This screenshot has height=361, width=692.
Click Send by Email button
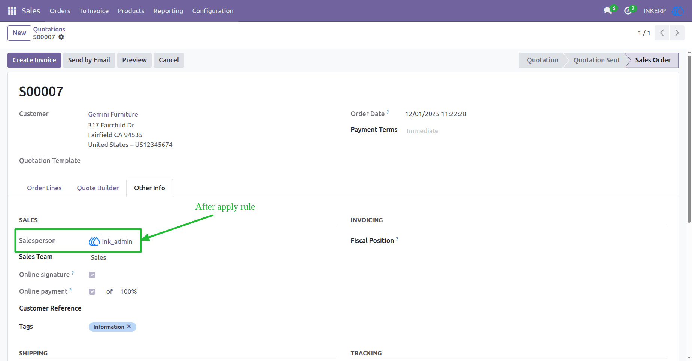click(89, 60)
